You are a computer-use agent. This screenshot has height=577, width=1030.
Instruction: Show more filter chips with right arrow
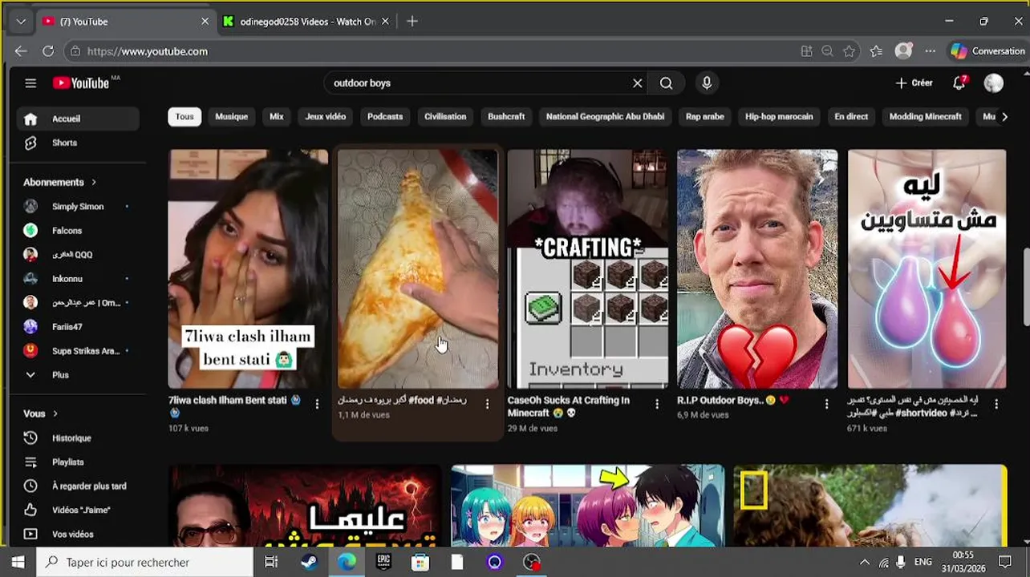point(1004,117)
